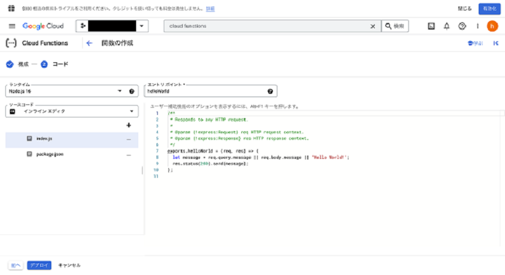This screenshot has width=505, height=275.
Task: Show help for the entry point field
Action: tap(270, 91)
